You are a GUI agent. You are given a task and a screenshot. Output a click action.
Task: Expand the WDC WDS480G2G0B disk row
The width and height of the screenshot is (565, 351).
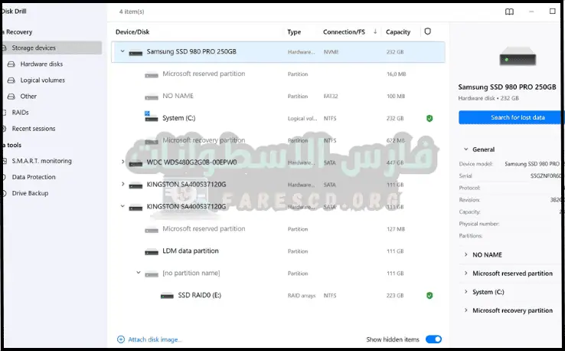pyautogui.click(x=122, y=162)
